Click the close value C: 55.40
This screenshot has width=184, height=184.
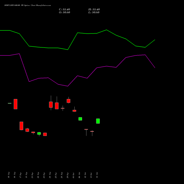[x=64, y=10]
